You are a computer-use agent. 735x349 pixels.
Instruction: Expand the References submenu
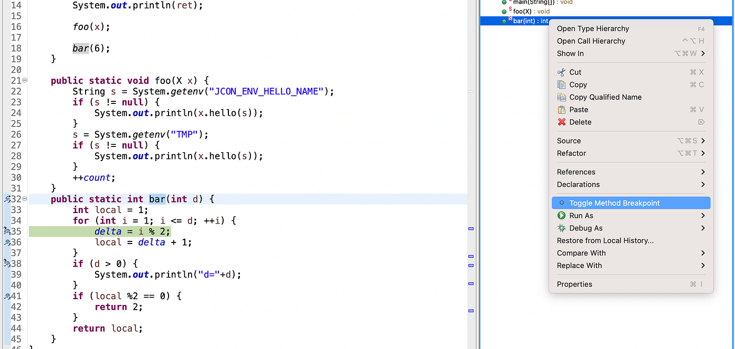[632, 172]
